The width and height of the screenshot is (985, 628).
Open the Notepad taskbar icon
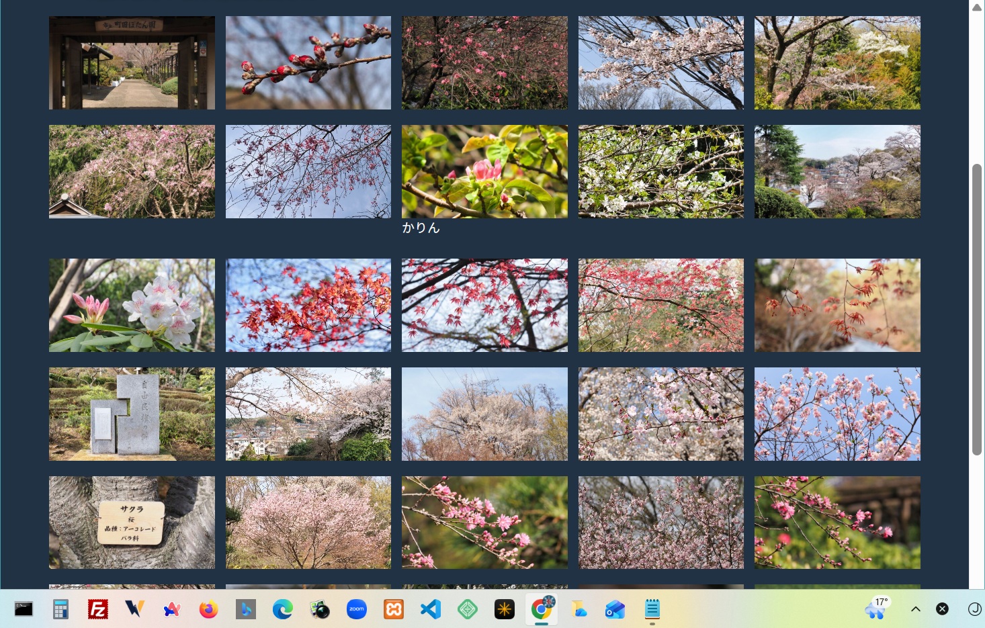(x=652, y=609)
